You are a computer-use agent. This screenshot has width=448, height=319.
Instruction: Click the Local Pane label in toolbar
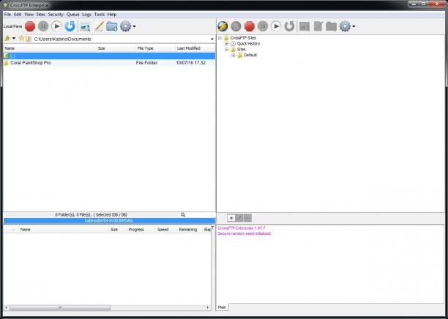(12, 26)
